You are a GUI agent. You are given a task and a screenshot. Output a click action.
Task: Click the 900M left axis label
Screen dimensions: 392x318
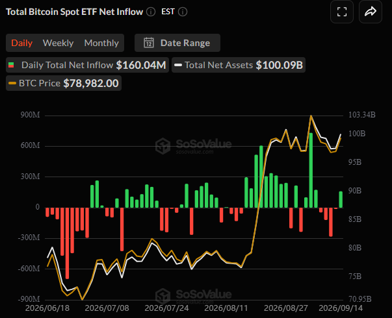(31, 115)
